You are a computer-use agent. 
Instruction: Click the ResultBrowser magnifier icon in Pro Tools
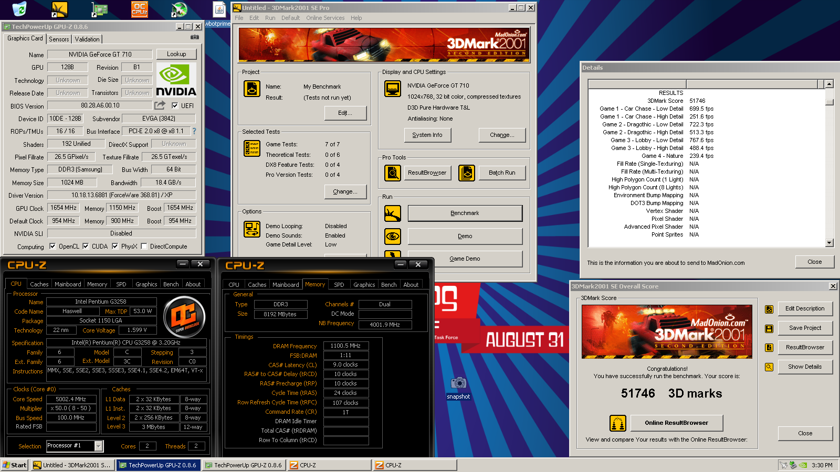coord(393,173)
